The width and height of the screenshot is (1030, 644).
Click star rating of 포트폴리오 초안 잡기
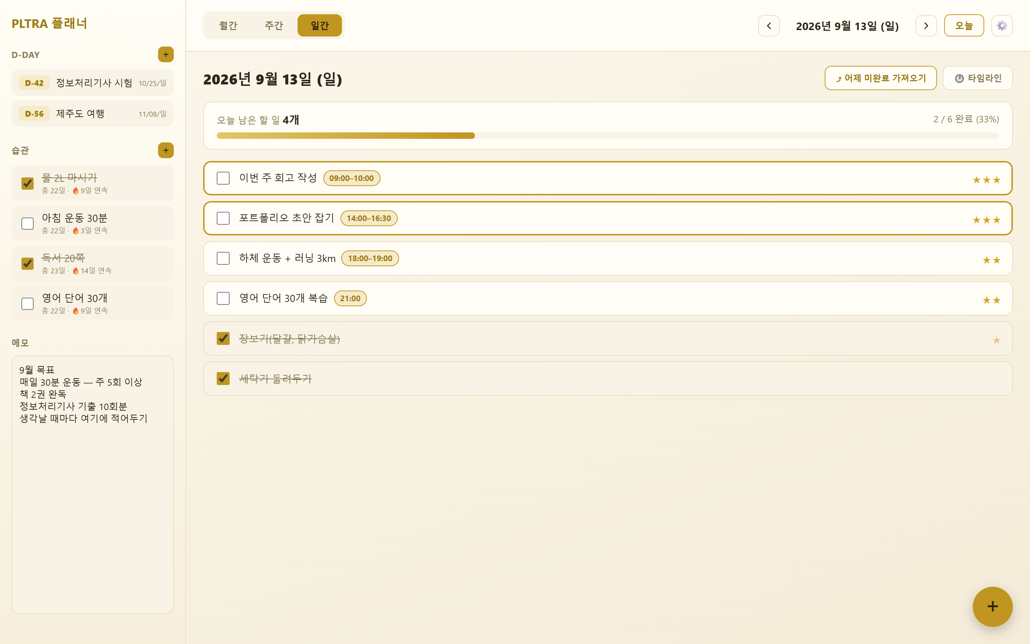pos(986,220)
